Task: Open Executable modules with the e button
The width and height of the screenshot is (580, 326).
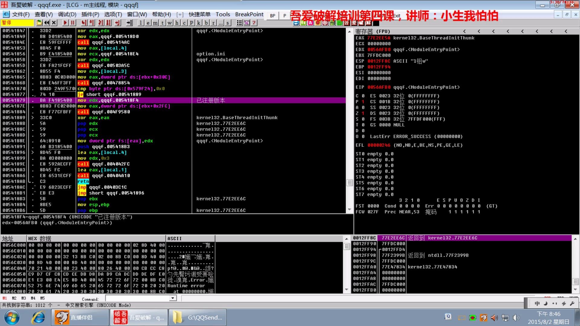Action: (x=148, y=23)
